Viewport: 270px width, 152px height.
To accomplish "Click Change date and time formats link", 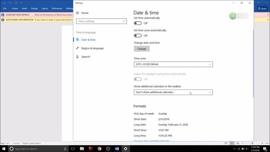I will point(151,141).
